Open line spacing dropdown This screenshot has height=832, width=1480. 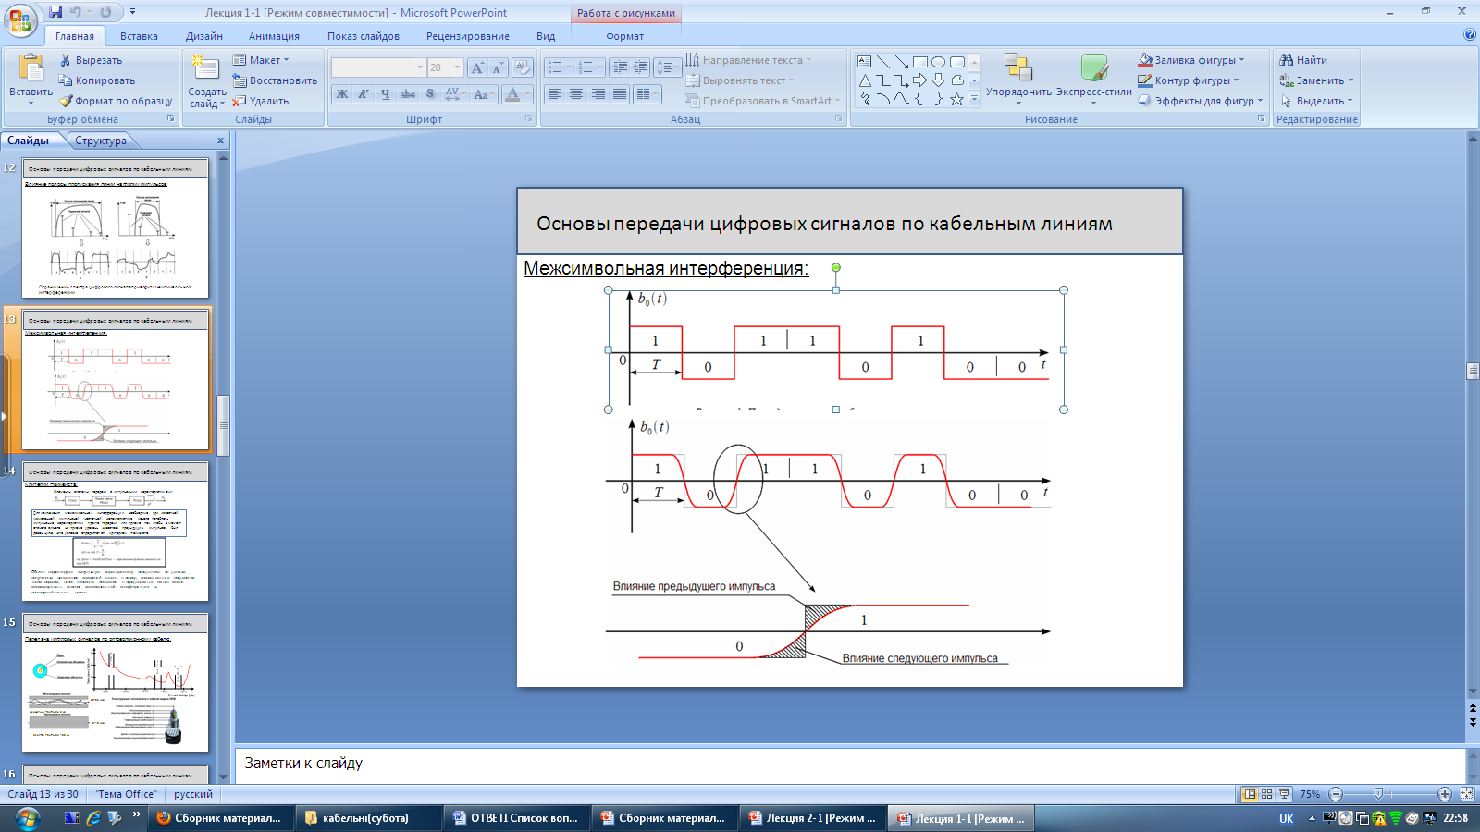[x=666, y=67]
